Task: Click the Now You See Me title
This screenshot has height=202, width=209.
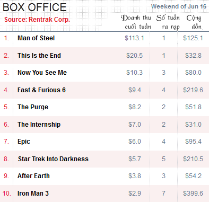Action: coord(42,73)
